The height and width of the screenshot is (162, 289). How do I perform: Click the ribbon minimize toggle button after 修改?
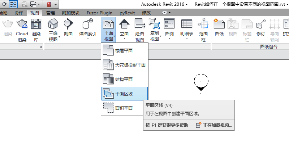(164, 13)
